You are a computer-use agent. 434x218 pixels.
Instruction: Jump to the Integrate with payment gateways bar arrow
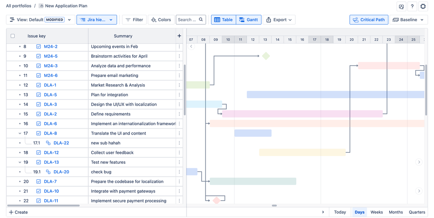[x=419, y=191]
